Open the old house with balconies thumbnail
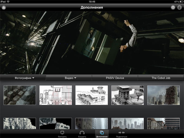Viewport: 184px width, 138px height. pos(163,124)
